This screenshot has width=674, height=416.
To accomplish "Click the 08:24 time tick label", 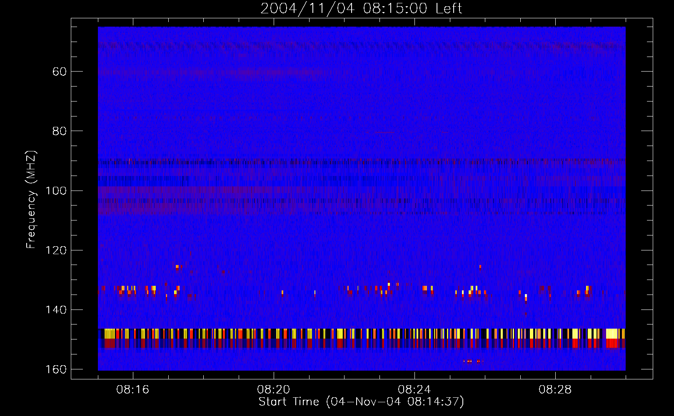I will tap(414, 390).
